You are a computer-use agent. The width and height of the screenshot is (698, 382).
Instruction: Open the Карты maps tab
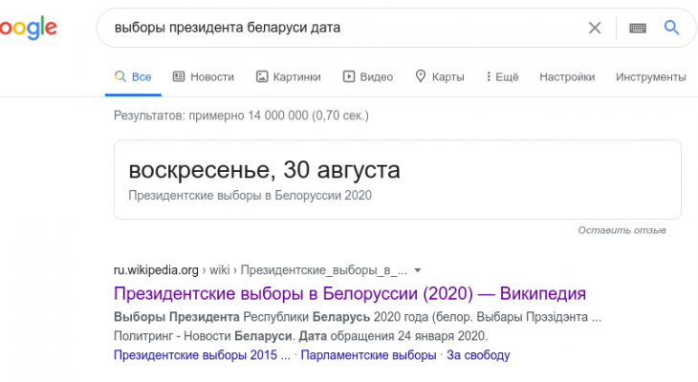[x=439, y=76]
